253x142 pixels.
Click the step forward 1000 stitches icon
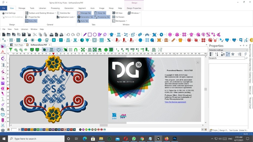coord(132,50)
